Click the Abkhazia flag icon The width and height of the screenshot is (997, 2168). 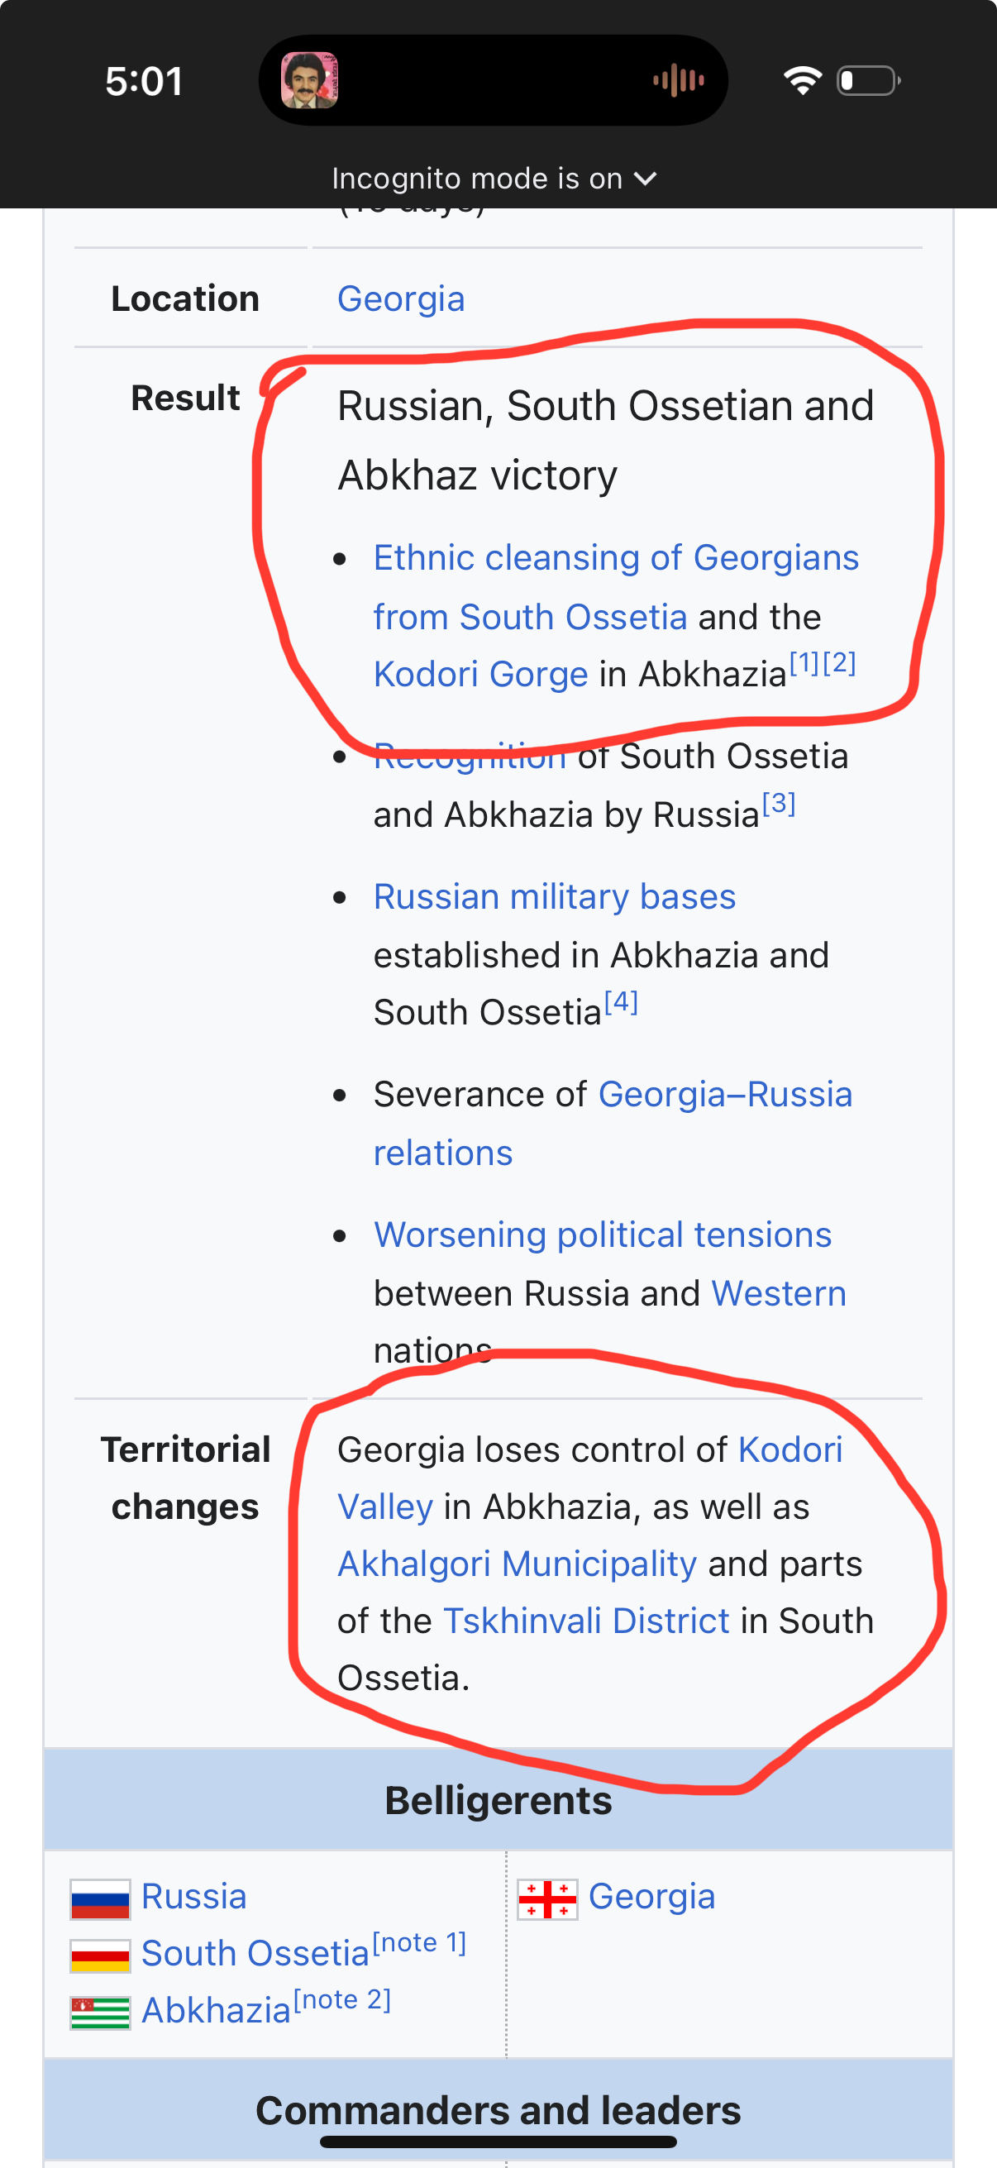pyautogui.click(x=100, y=2012)
